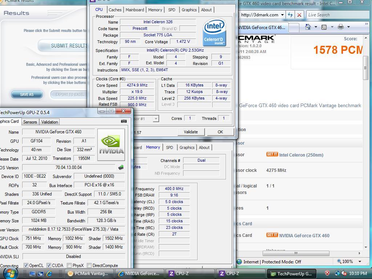Open About tab in top CPU-Z window

coord(206,10)
